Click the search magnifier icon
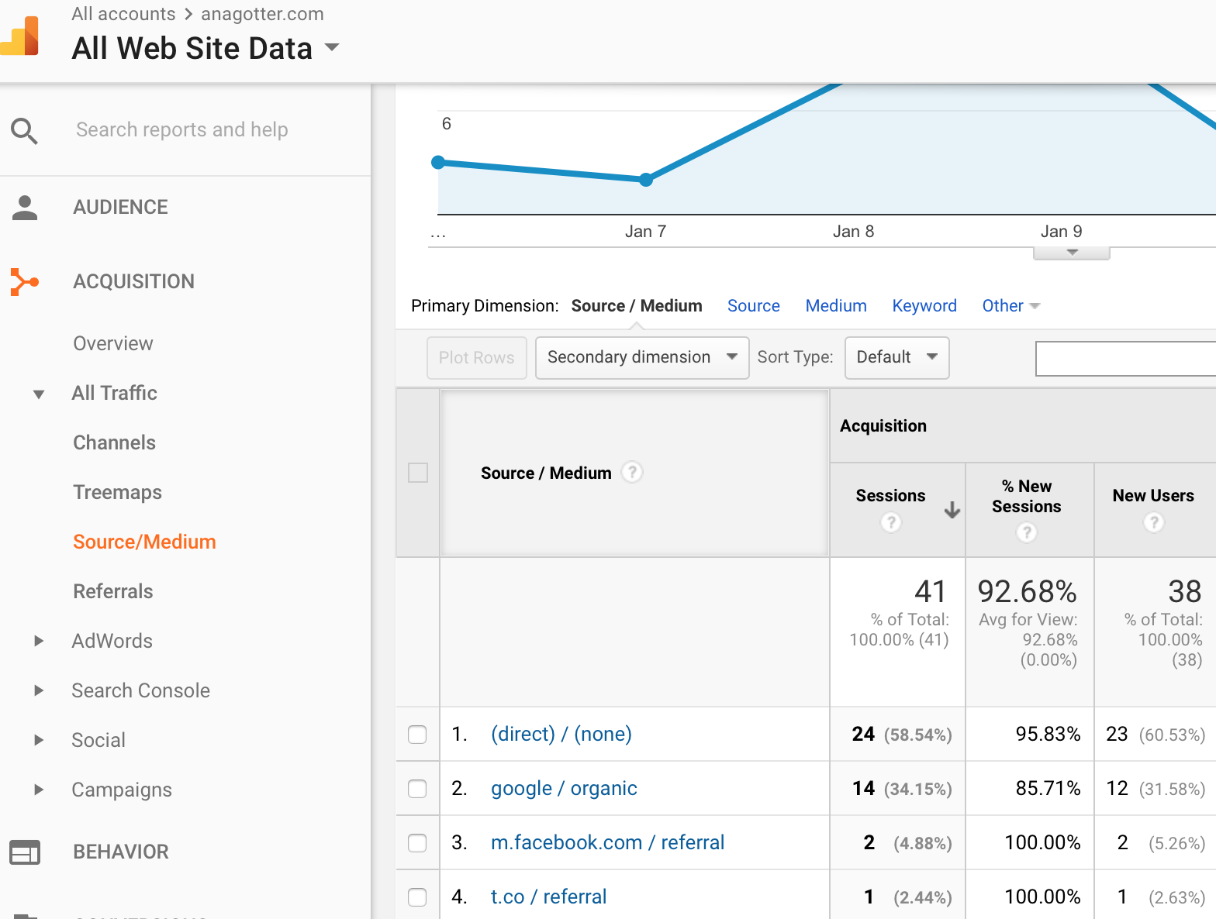Viewport: 1216px width, 919px height. point(24,130)
